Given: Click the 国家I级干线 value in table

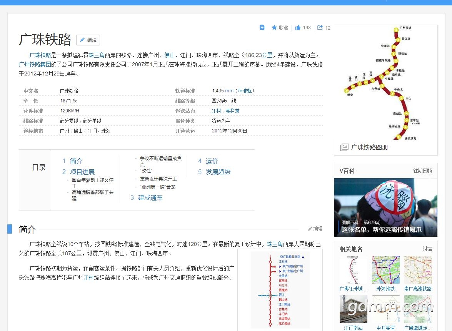Looking at the screenshot, I should 224,101.
